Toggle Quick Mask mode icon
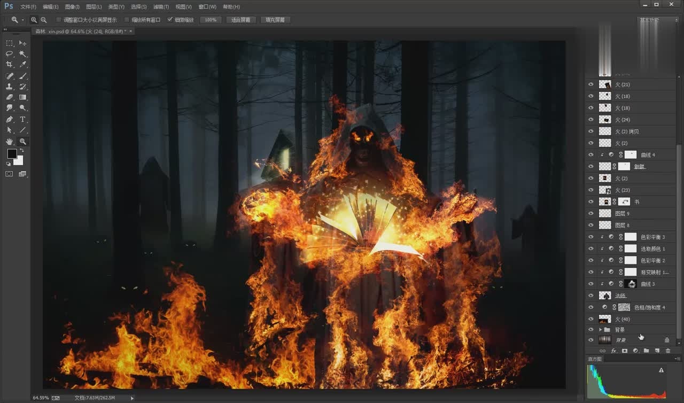 9,174
